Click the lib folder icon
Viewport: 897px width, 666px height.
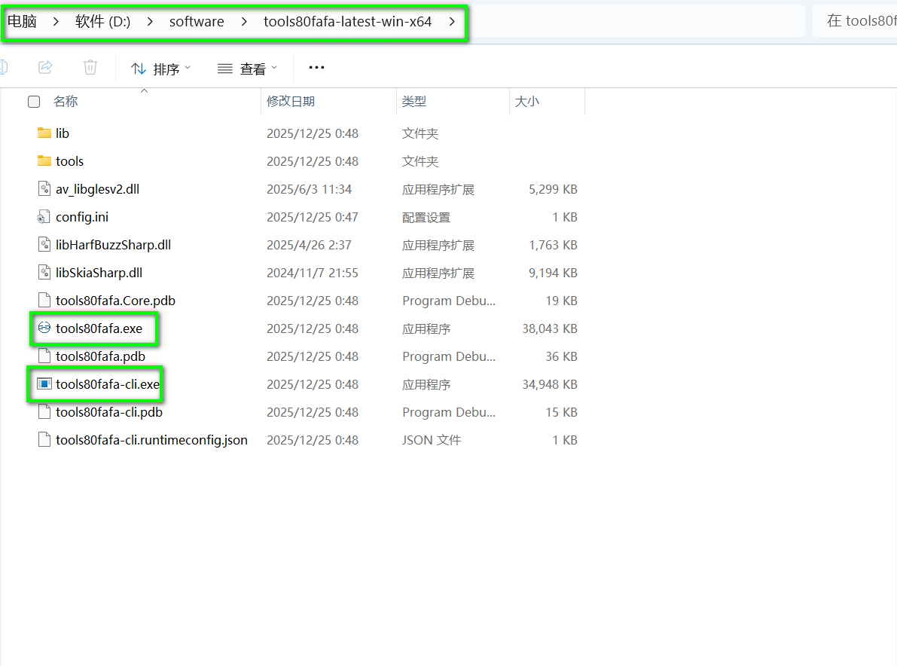pos(44,133)
